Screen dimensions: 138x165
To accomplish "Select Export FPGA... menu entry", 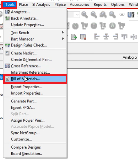I will [35, 108].
